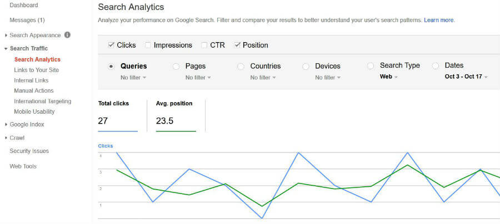This screenshot has width=500, height=224.
Task: Open Links to Your Site
Action: click(x=36, y=70)
